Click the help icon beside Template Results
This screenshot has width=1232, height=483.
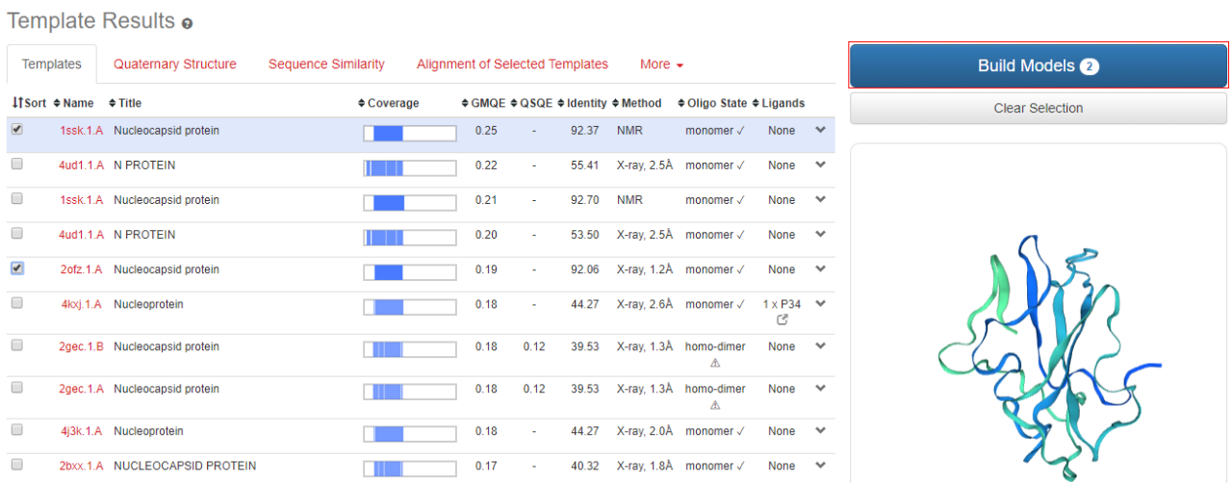coord(187,23)
